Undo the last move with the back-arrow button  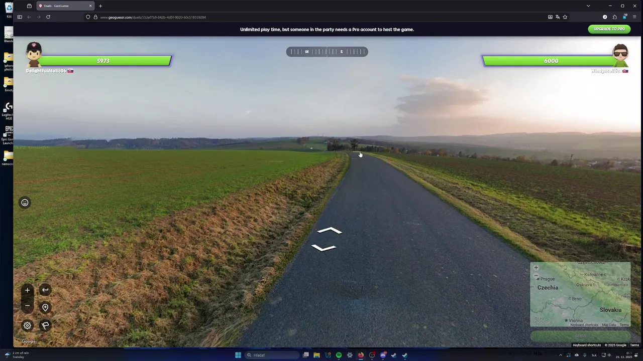pos(45,290)
